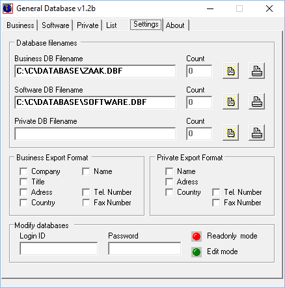Select the Password input box

coord(144,248)
